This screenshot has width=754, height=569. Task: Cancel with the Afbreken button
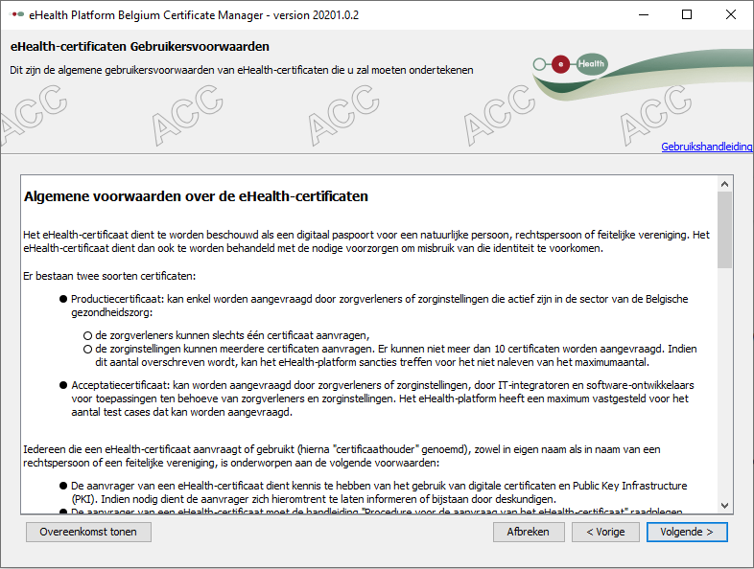pos(529,532)
